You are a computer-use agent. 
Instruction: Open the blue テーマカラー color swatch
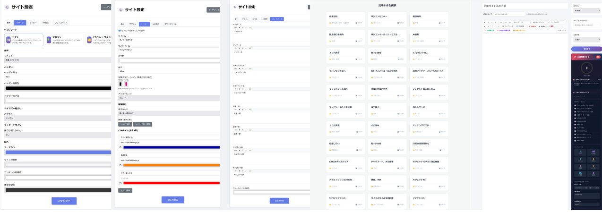58,153
